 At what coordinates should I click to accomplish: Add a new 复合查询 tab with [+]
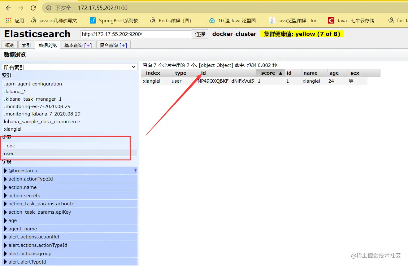[123, 46]
